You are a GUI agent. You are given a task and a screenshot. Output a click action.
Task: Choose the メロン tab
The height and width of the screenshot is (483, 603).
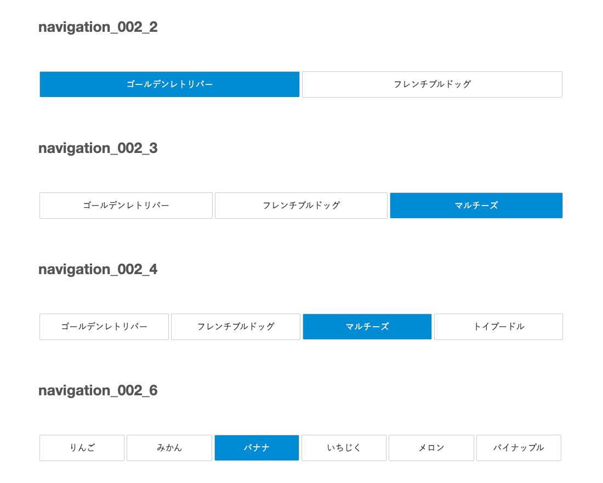point(431,447)
